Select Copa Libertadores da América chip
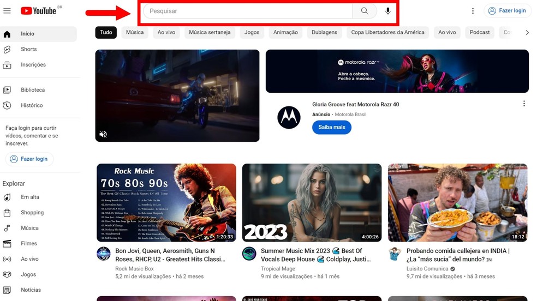Viewport: 537px width, 301px height. click(387, 33)
